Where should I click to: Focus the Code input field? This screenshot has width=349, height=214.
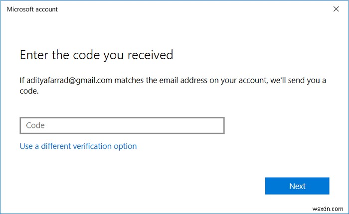pos(122,125)
